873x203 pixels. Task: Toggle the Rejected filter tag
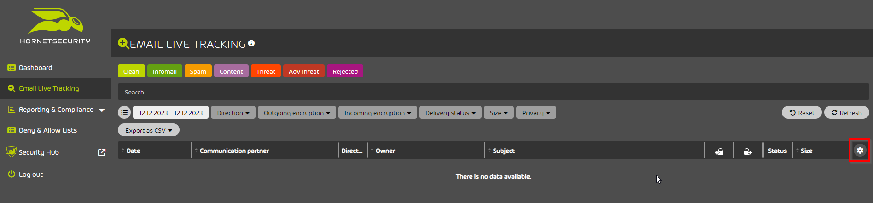(x=345, y=71)
